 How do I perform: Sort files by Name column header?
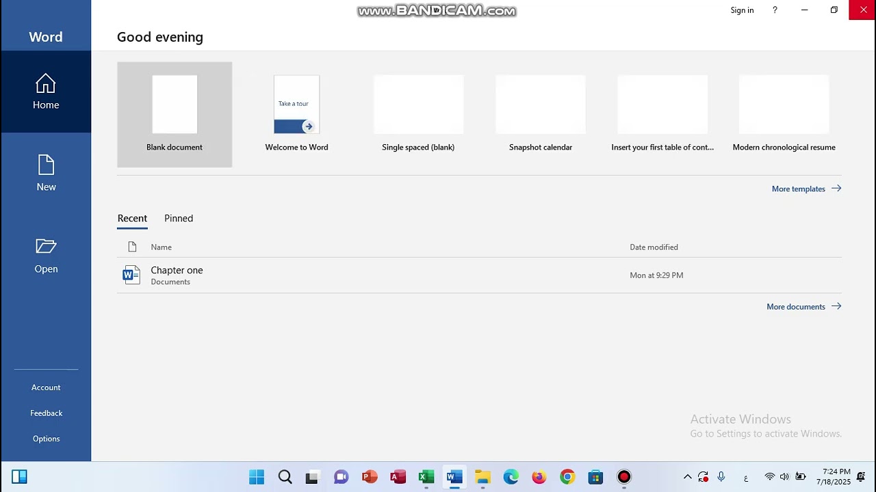point(161,247)
